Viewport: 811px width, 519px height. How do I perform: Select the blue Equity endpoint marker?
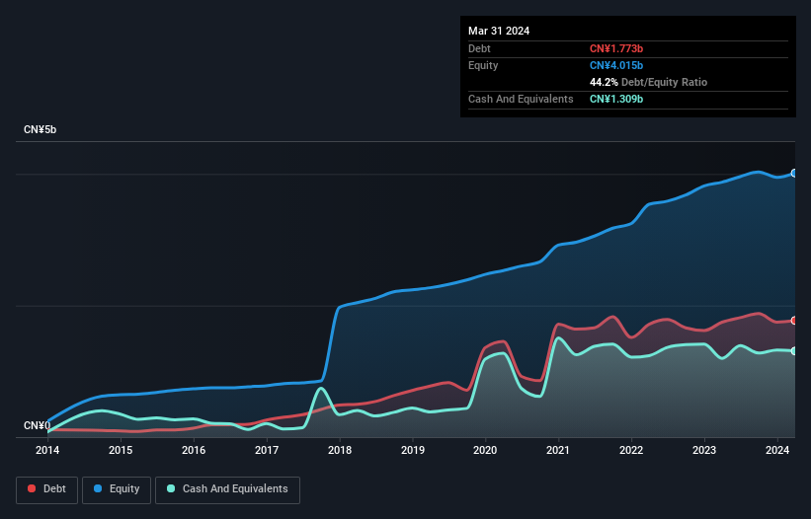794,173
